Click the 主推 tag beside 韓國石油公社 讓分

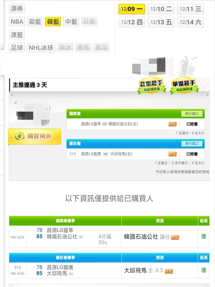[175, 237]
